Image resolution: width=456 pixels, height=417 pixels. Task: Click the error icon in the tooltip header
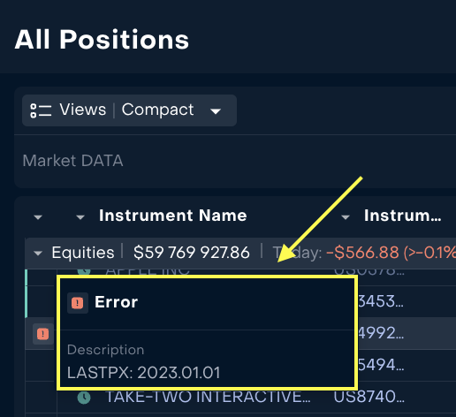(x=78, y=303)
